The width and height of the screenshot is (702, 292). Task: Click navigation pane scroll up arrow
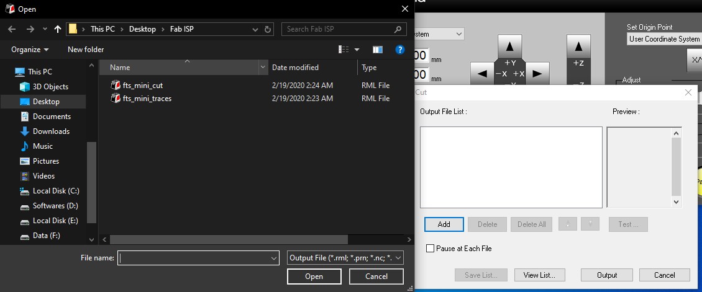point(92,65)
